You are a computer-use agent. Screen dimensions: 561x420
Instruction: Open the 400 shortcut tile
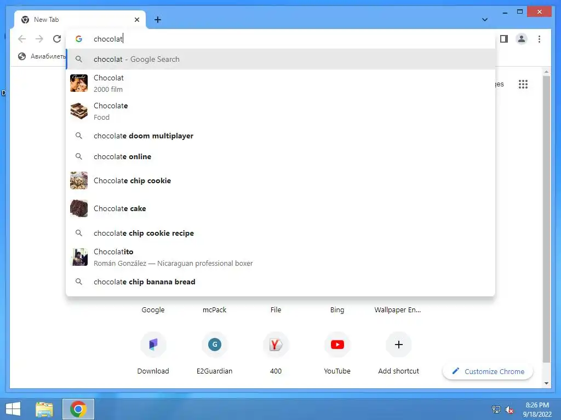point(276,353)
